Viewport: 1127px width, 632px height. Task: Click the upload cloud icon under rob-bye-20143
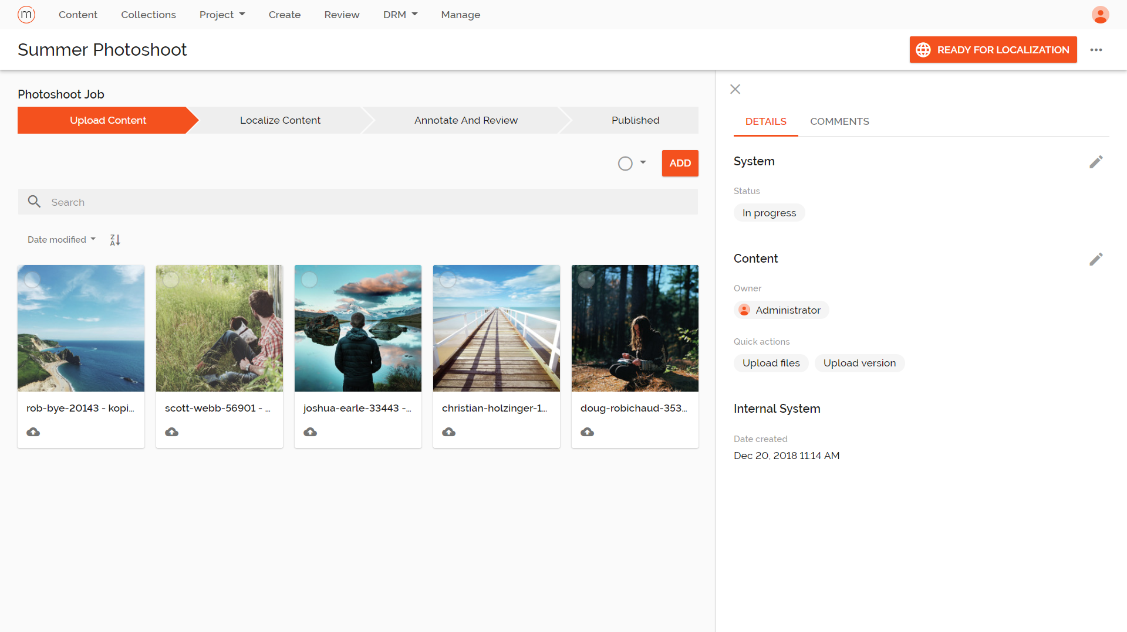(33, 432)
